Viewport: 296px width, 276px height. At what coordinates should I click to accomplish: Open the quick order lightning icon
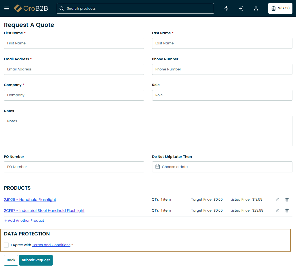pos(226,8)
